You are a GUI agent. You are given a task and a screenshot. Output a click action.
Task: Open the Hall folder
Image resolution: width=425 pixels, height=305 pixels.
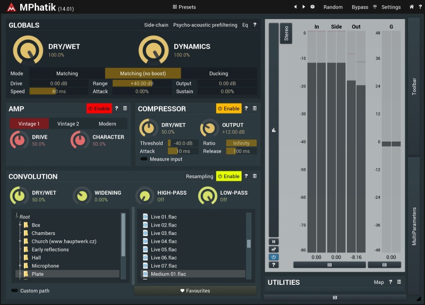coord(36,258)
